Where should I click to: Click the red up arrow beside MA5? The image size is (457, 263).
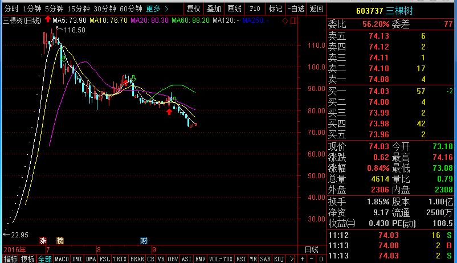click(x=47, y=20)
